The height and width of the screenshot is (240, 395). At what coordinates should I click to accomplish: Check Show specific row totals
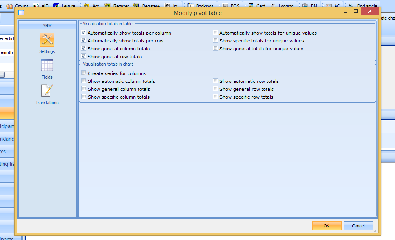click(x=216, y=97)
